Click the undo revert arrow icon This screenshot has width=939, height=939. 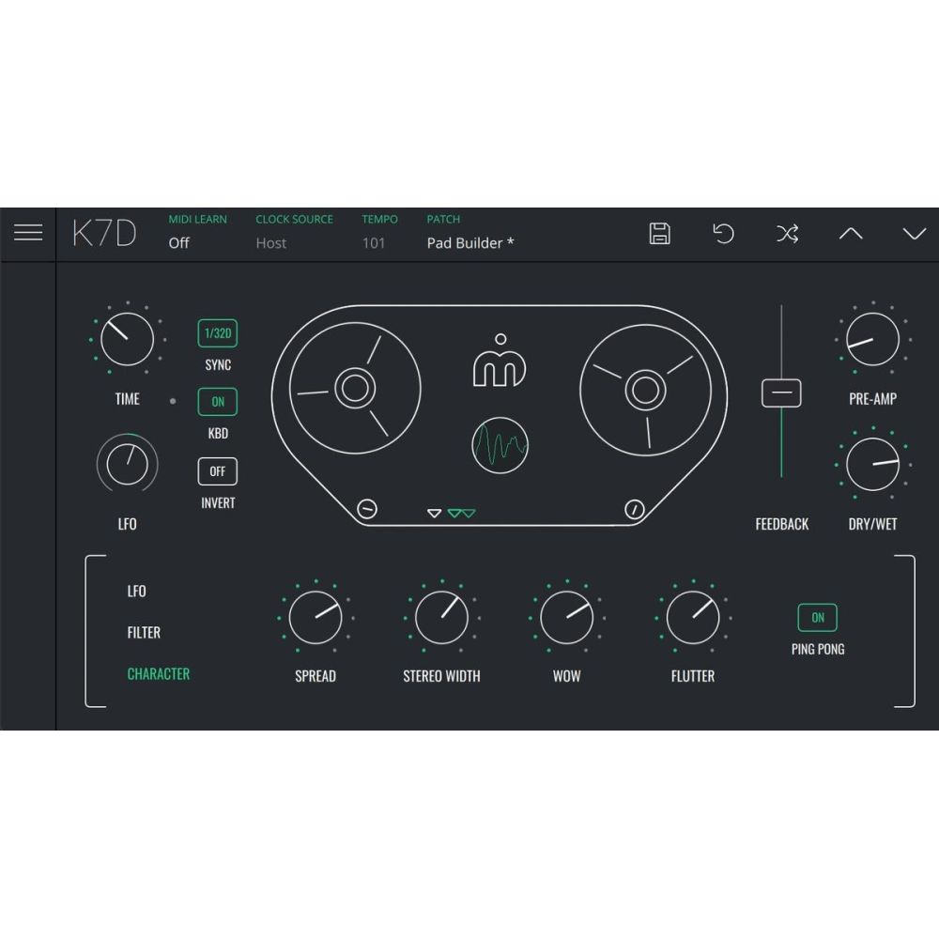[x=723, y=233]
